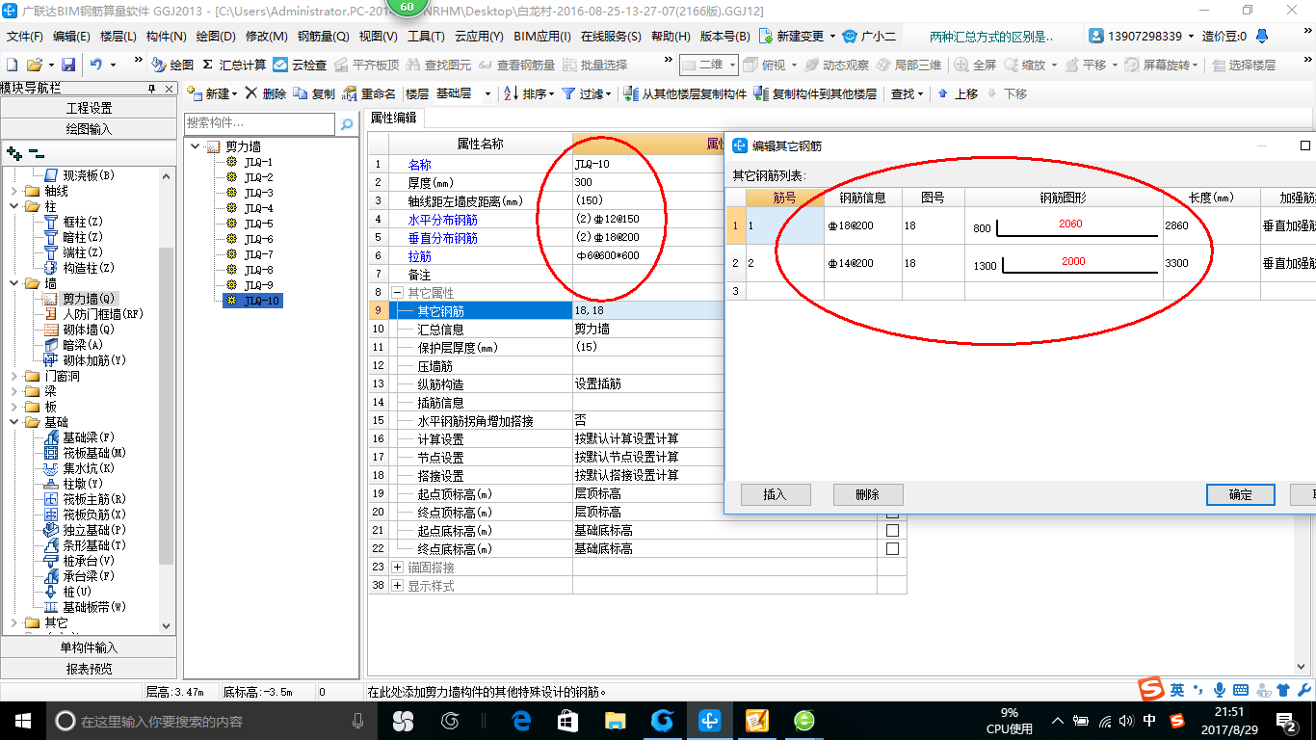Select JLQ-5 in component list

pos(258,224)
